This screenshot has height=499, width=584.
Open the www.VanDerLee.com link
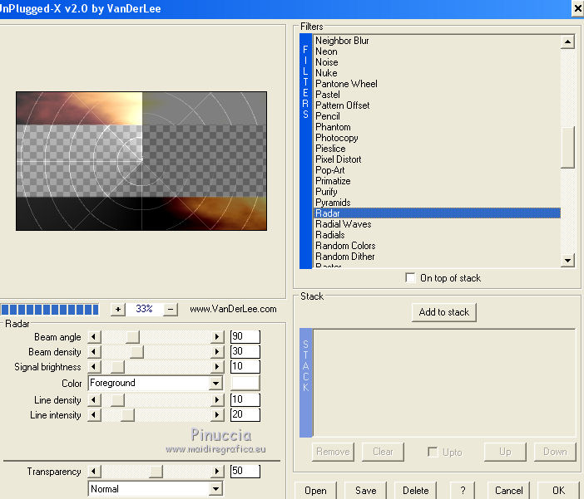click(x=233, y=309)
